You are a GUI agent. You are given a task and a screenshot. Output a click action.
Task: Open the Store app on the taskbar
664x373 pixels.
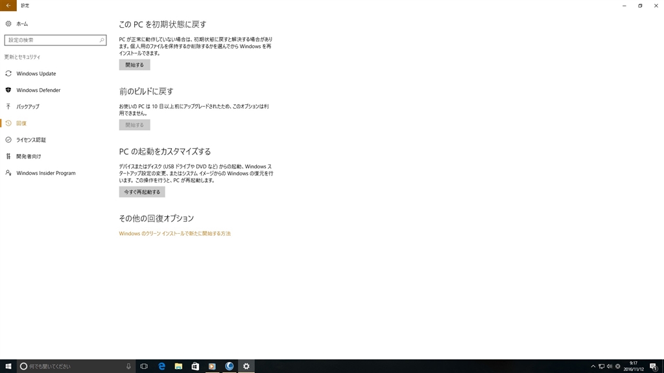195,367
